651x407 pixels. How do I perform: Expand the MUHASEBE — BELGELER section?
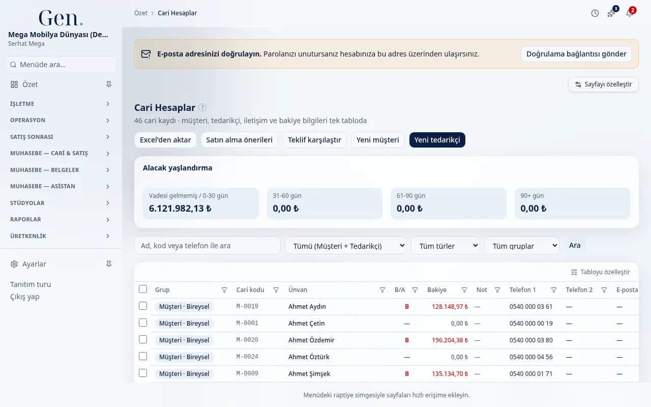[61, 170]
